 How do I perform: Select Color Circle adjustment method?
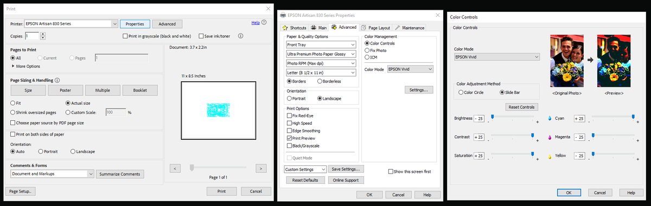coord(461,92)
